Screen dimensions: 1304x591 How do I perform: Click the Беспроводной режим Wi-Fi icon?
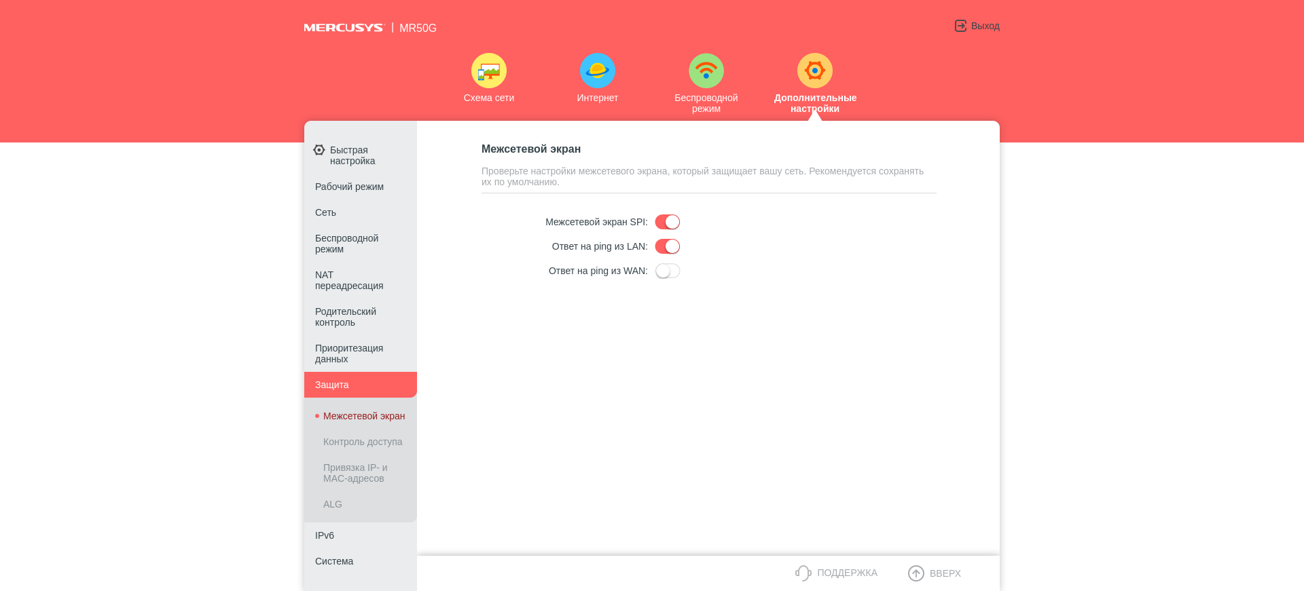click(706, 71)
